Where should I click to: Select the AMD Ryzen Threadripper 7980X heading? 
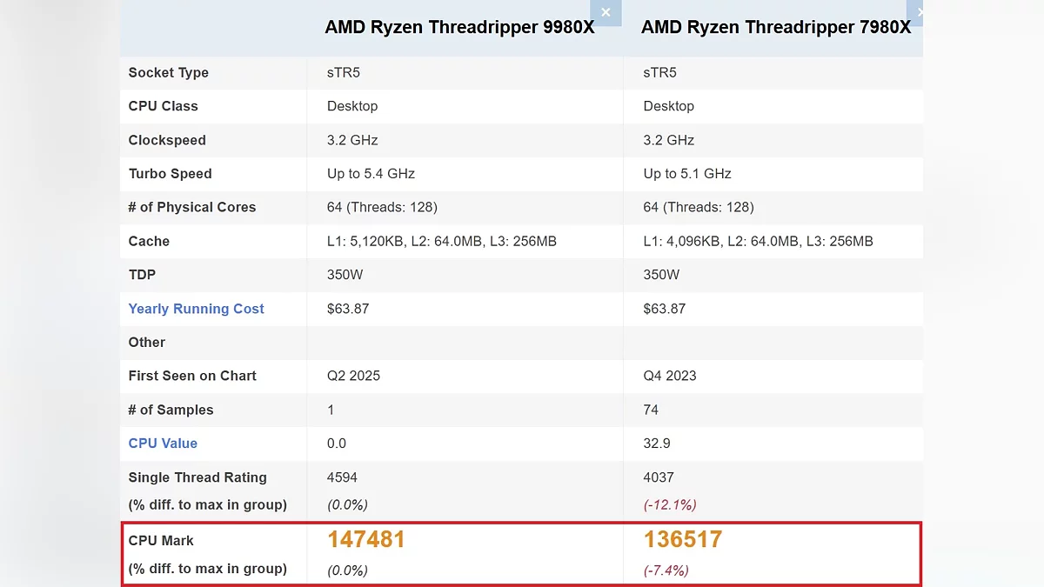tap(775, 28)
